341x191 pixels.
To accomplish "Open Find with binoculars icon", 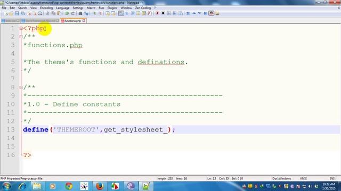I will click(80, 13).
